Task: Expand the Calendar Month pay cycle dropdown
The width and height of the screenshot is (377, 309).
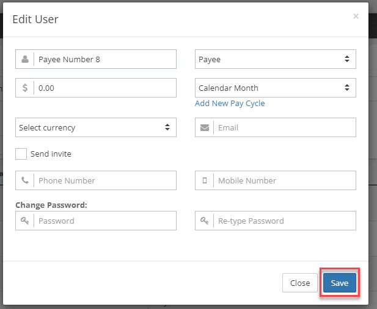Action: [x=276, y=88]
